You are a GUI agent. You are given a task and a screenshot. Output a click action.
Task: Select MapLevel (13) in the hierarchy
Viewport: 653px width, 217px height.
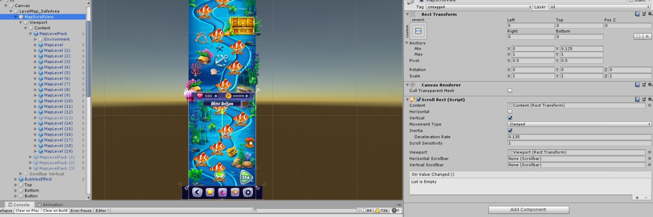58,117
